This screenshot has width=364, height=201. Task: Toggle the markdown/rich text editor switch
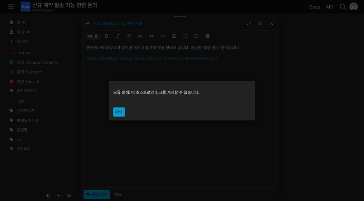(x=93, y=36)
